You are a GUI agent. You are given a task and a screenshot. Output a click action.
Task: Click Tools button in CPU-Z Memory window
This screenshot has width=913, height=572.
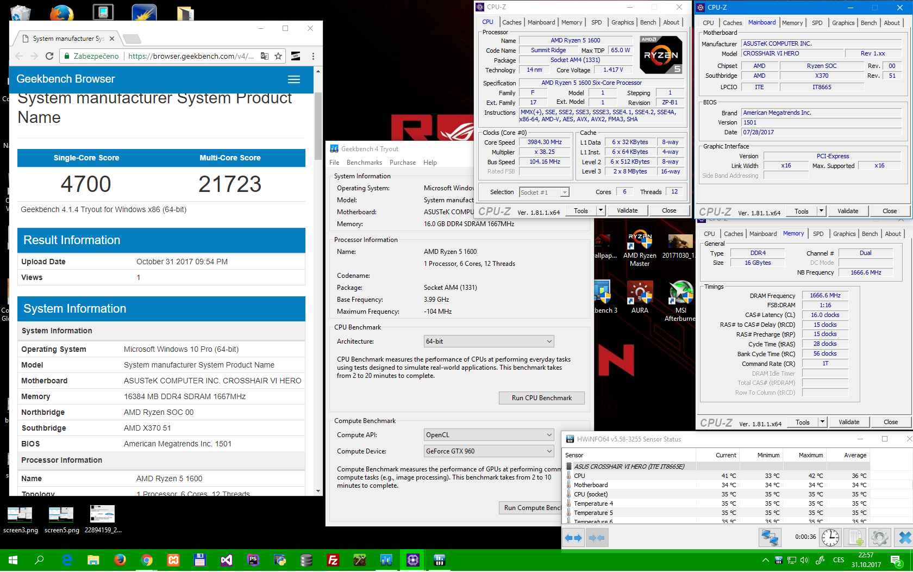point(803,422)
